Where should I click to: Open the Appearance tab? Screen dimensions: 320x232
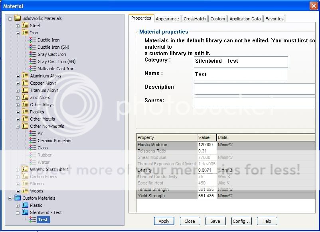(x=167, y=19)
